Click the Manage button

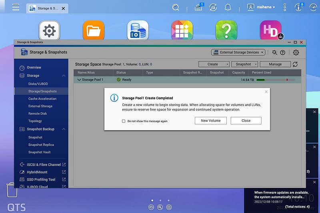275,64
